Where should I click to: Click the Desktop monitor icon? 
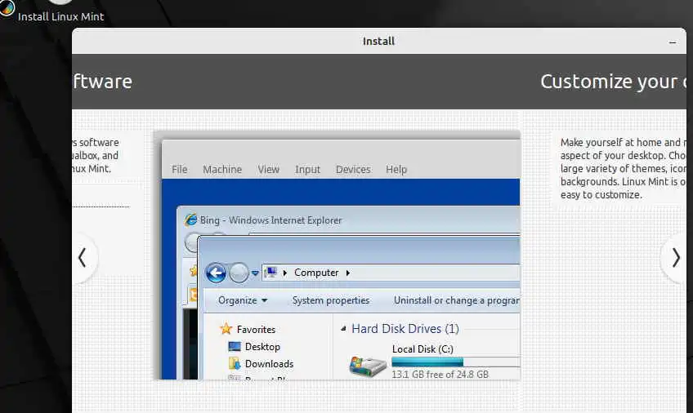click(x=235, y=347)
